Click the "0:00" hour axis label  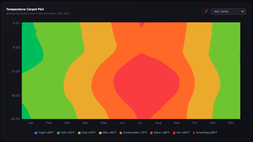(16, 23)
